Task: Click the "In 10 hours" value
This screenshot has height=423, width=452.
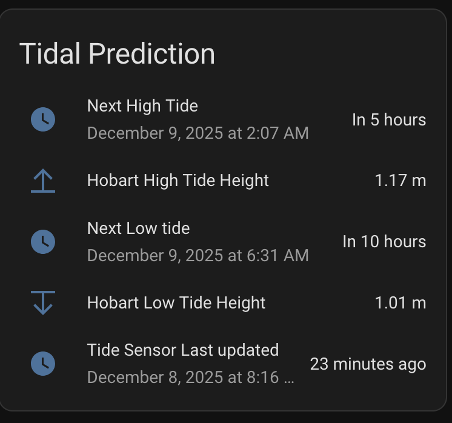Action: [384, 242]
